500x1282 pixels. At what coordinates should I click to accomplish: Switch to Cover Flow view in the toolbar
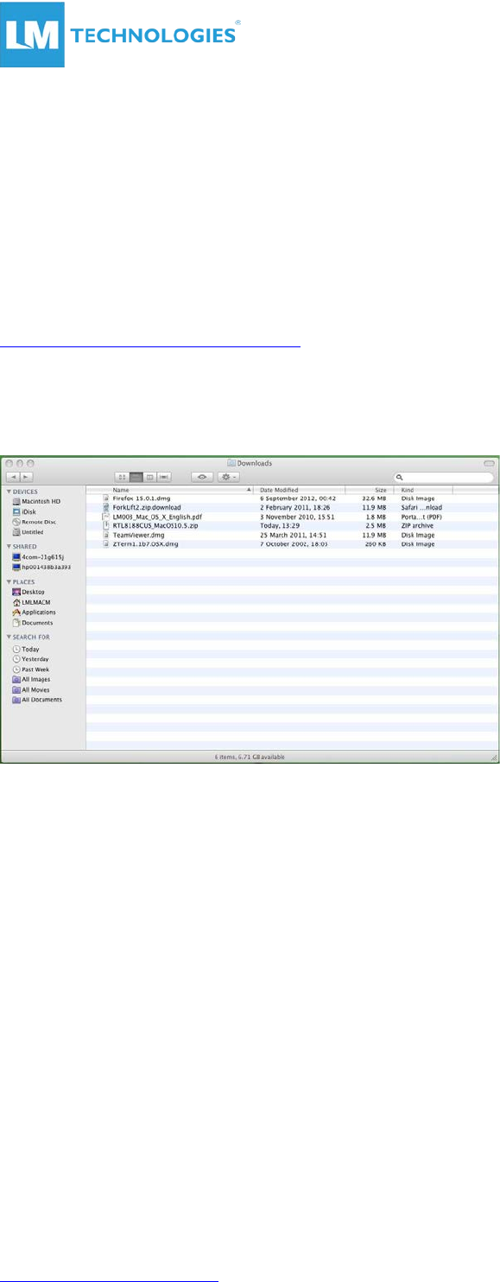tap(163, 476)
